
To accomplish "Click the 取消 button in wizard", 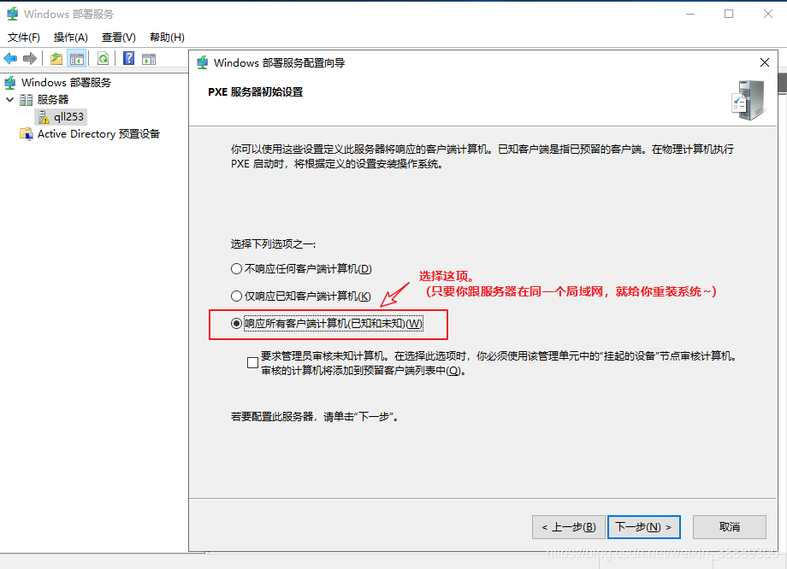I will tap(729, 527).
